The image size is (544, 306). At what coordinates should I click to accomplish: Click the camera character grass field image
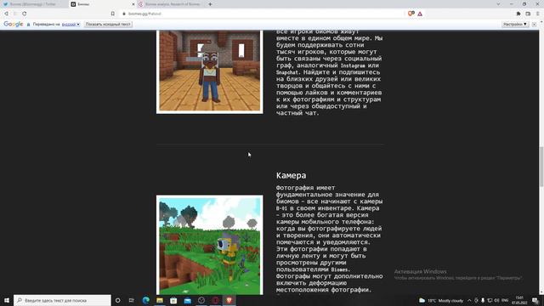point(210,245)
